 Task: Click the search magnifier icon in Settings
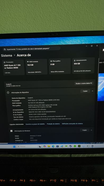click(x=4, y=49)
